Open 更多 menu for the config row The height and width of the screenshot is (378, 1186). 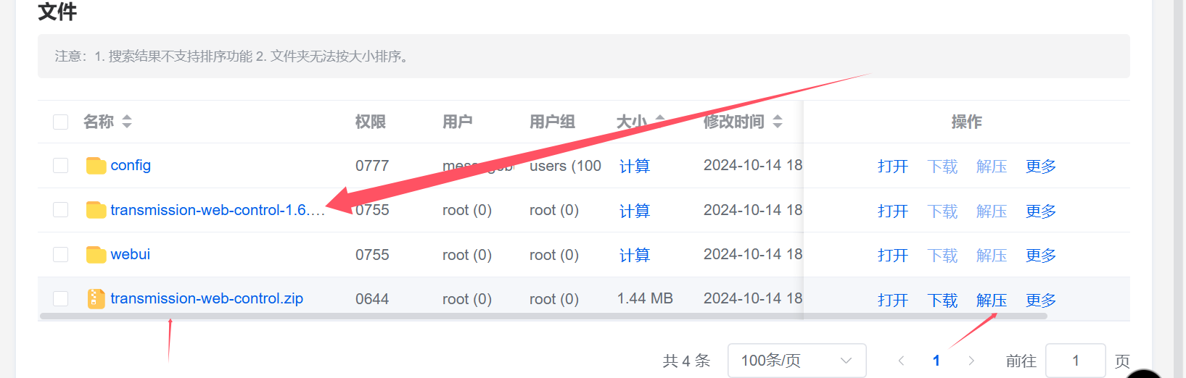[x=1041, y=167]
